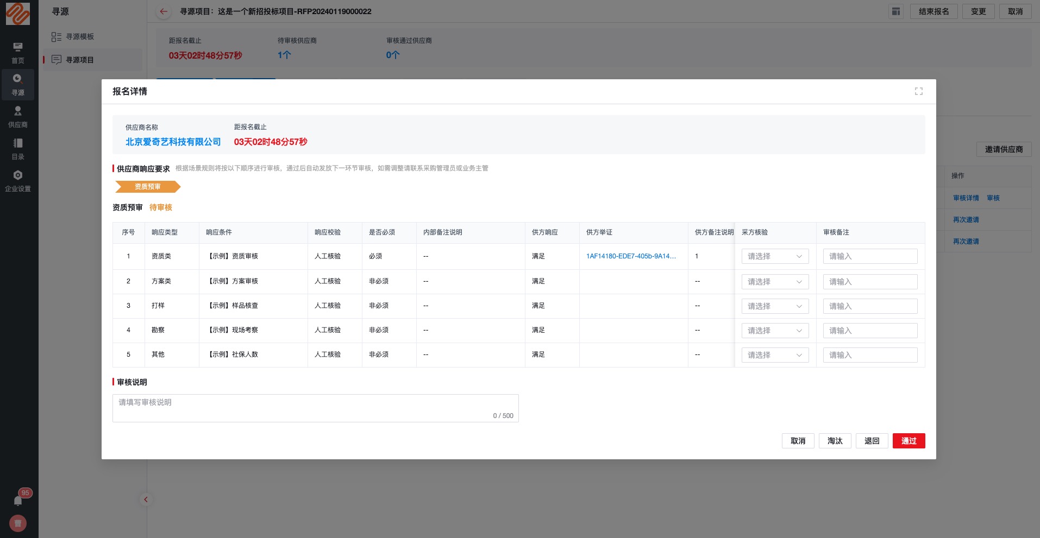Focus 审核备注 input in 方案类 row
The height and width of the screenshot is (538, 1040).
(870, 282)
